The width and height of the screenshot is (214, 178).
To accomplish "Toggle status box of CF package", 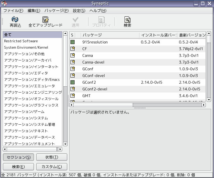I will pyautogui.click(x=73, y=49).
